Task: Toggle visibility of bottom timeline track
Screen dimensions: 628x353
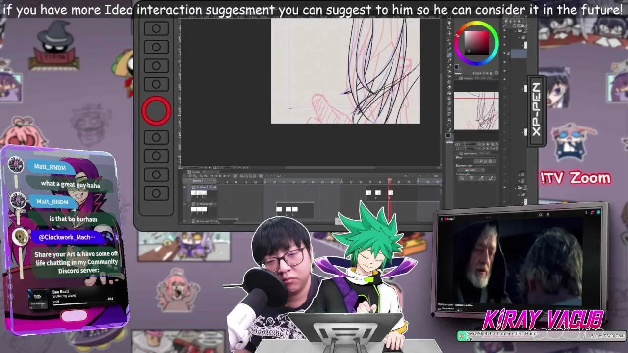Action: tap(184, 221)
